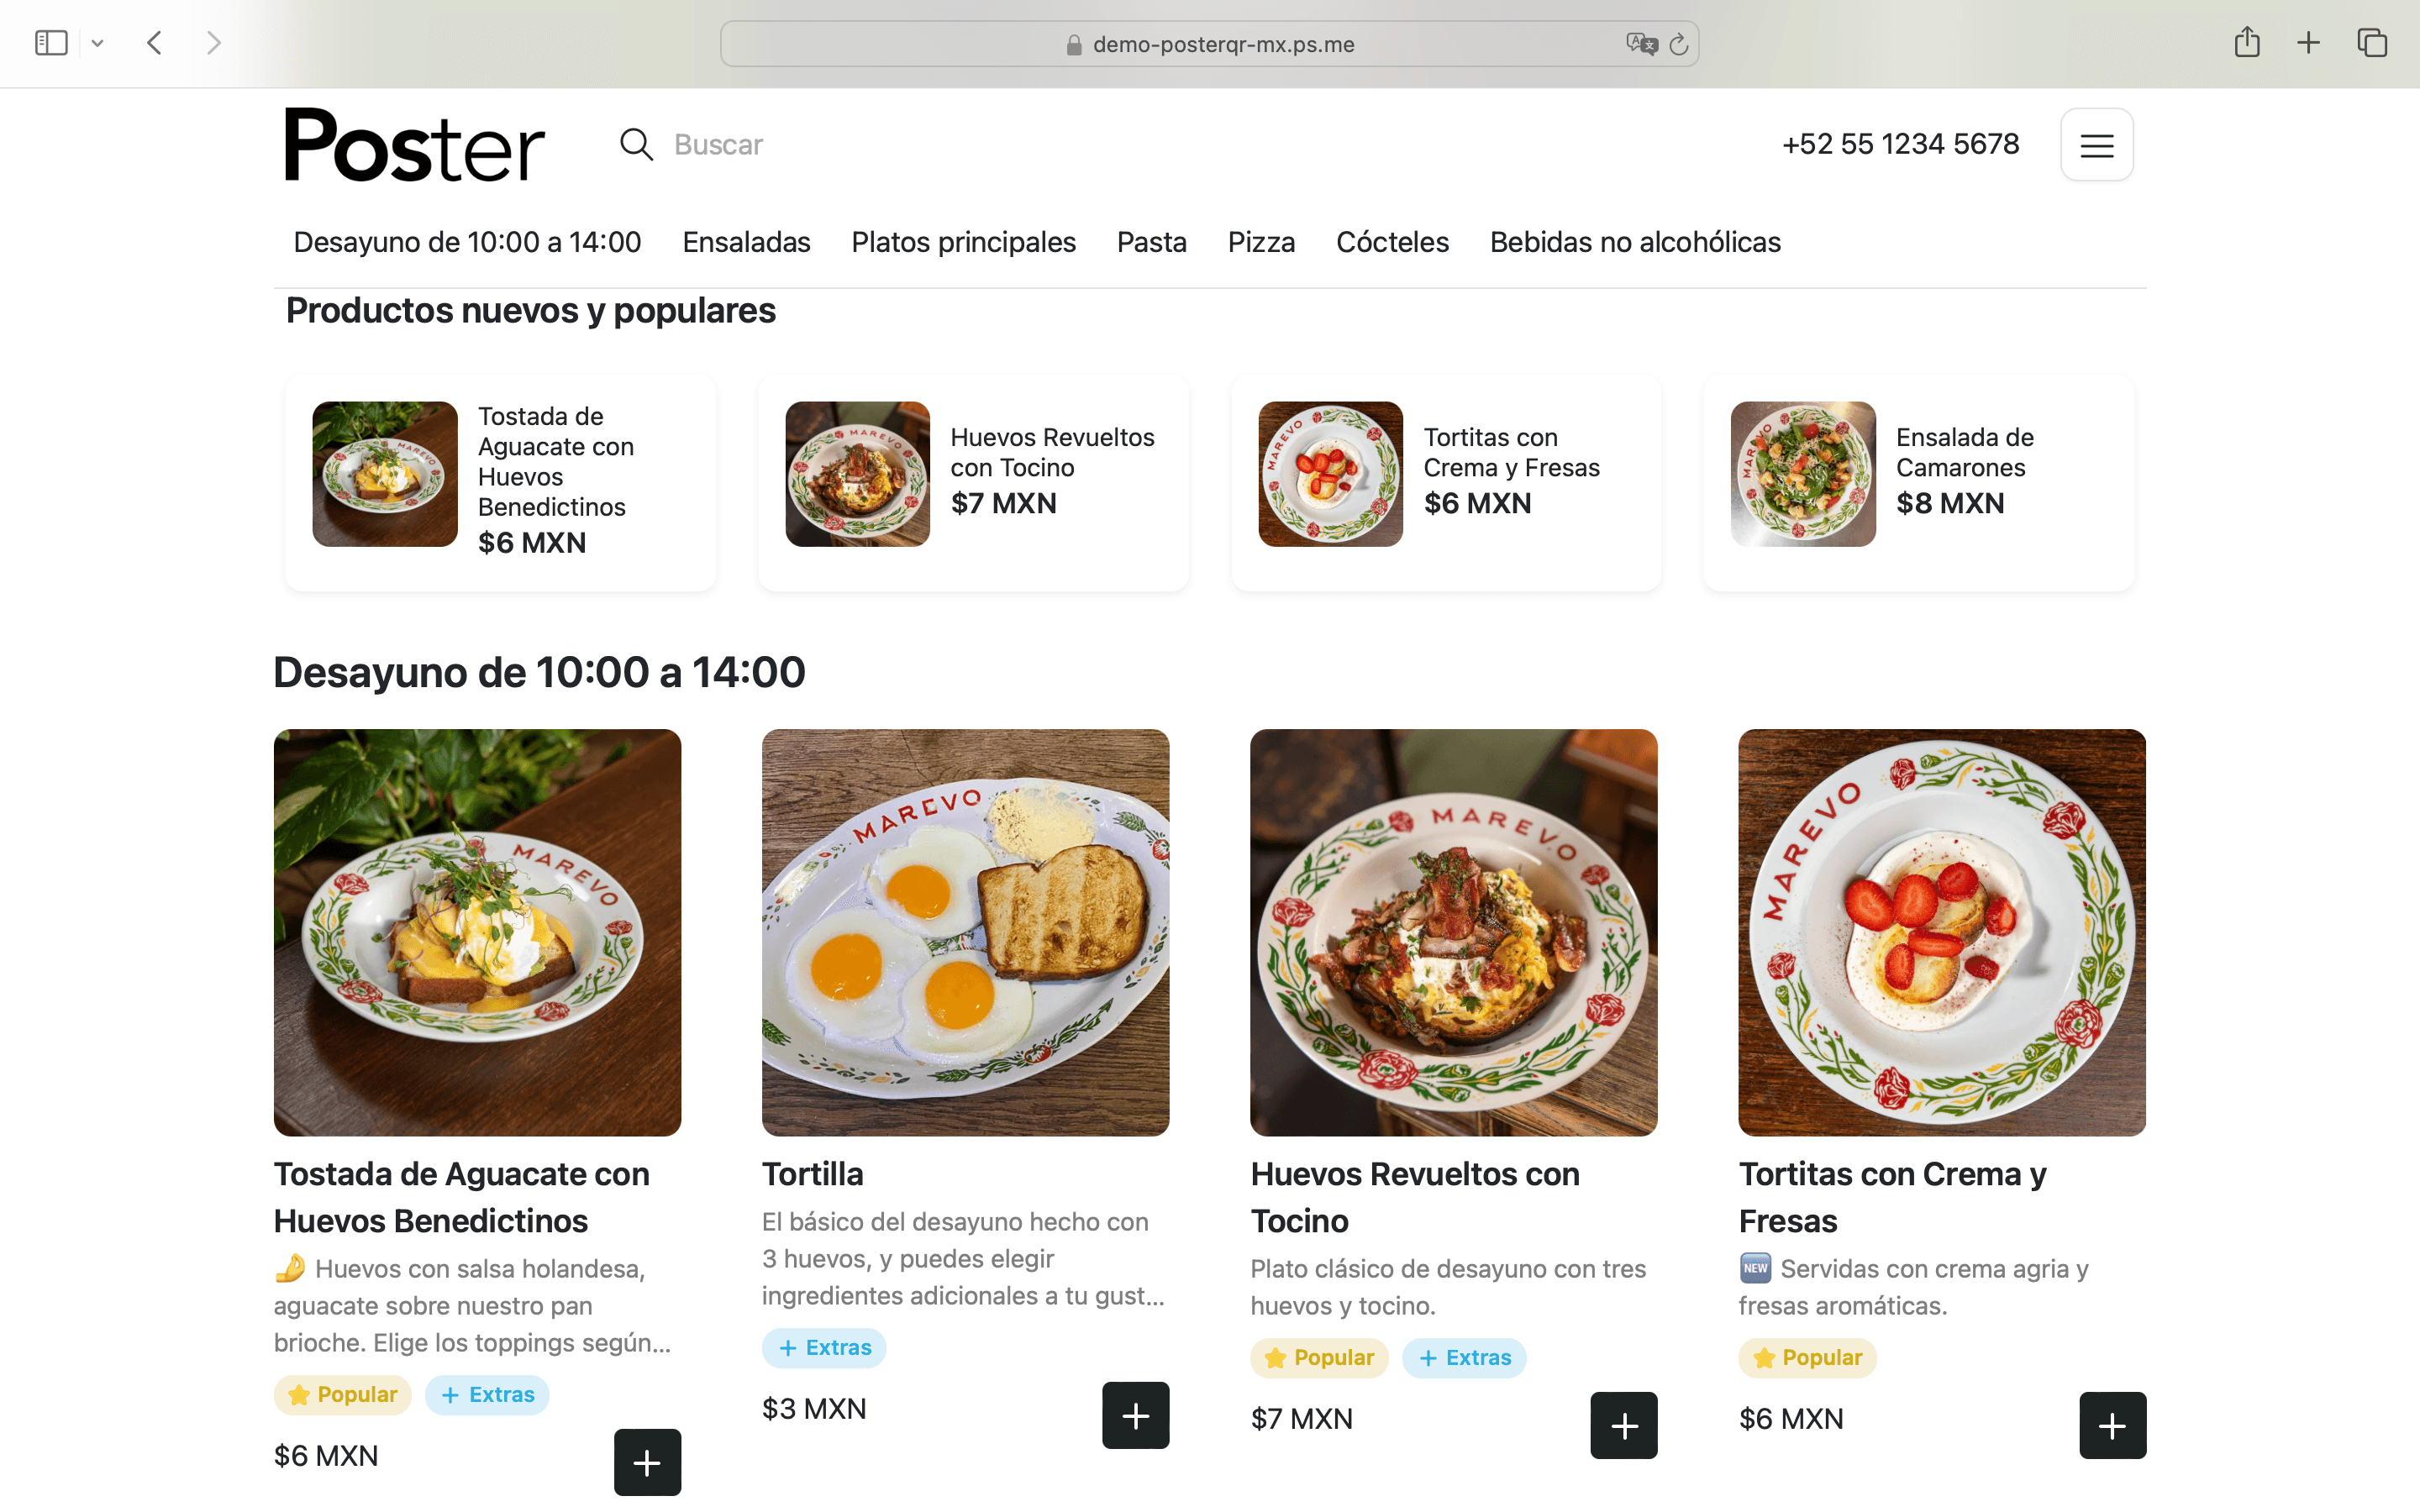The image size is (2420, 1512).
Task: Open the Ensalada de Camarones popular card
Action: (x=1918, y=483)
